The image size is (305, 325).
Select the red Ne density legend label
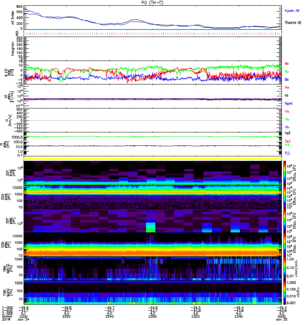[287, 87]
